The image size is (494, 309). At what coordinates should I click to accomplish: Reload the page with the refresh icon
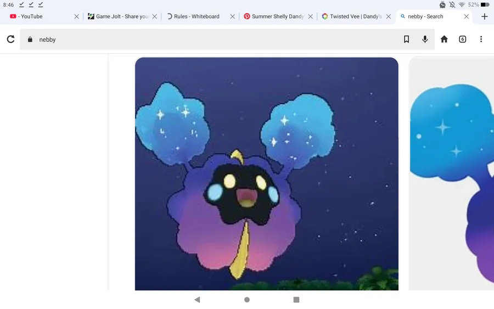(11, 39)
